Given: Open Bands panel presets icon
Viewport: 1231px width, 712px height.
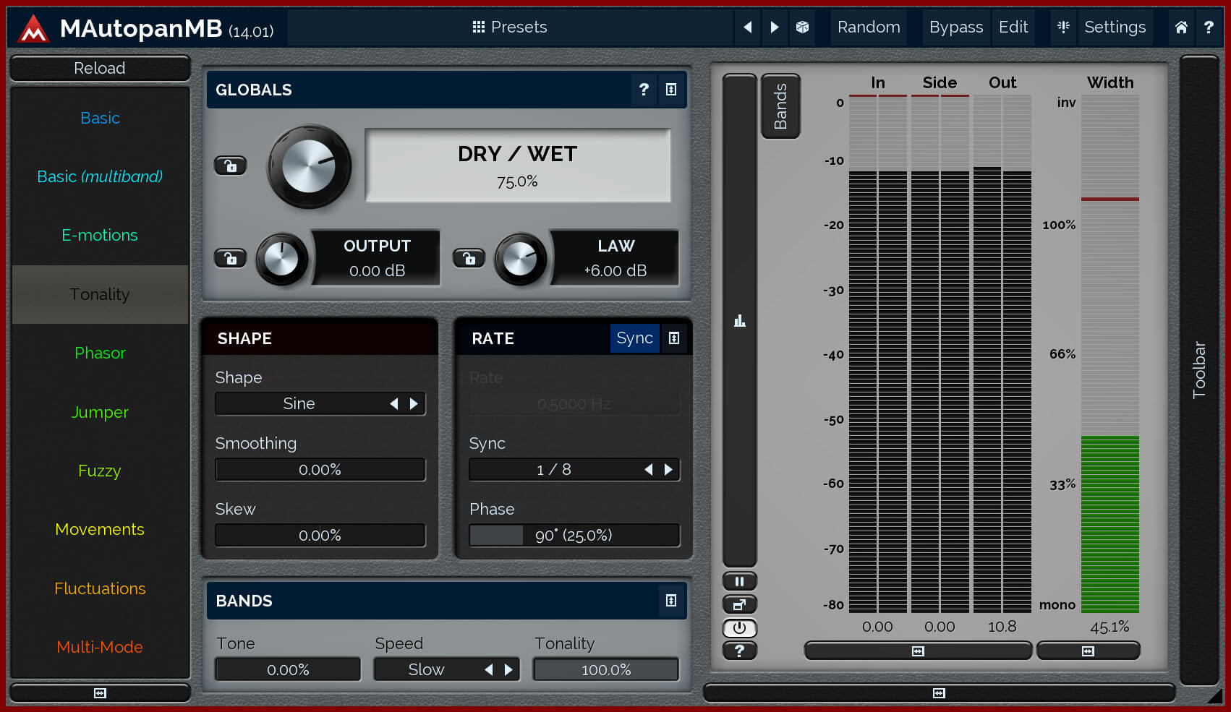Looking at the screenshot, I should [671, 601].
